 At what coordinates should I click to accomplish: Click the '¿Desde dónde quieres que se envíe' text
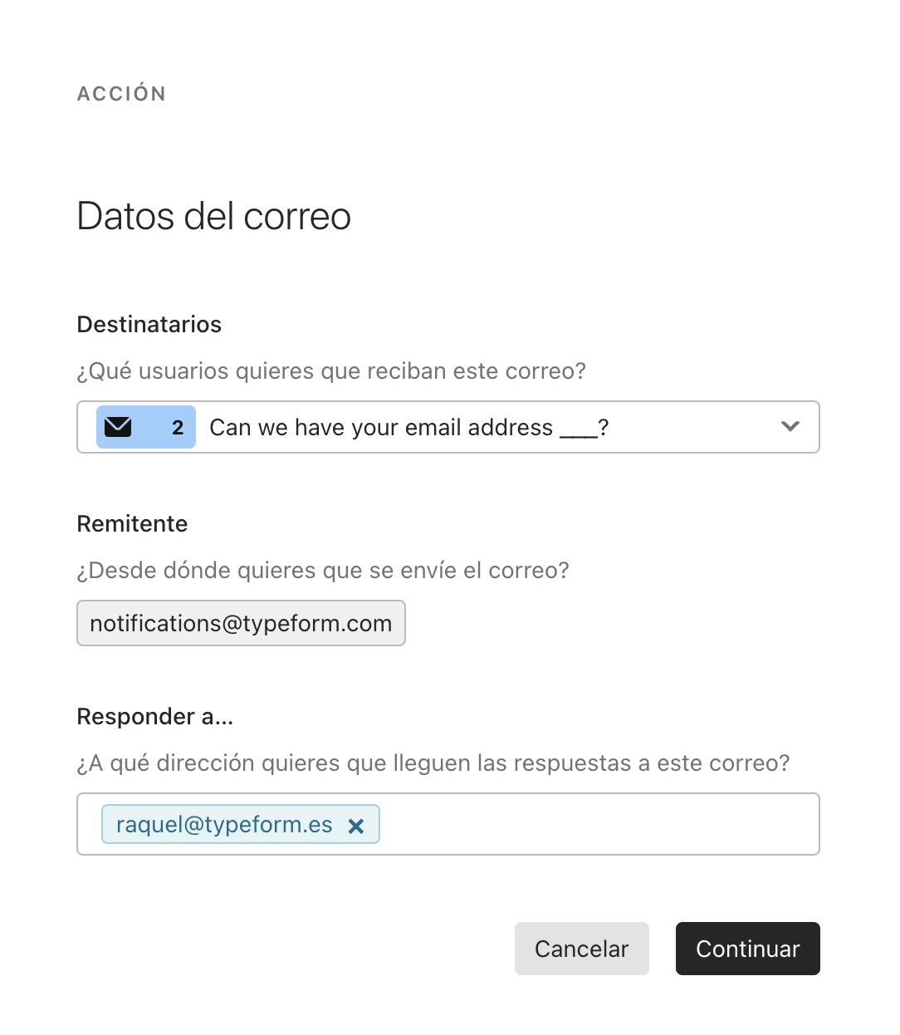pyautogui.click(x=323, y=570)
